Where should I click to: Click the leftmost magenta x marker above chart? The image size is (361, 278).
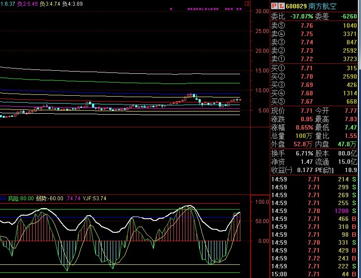coord(171,9)
